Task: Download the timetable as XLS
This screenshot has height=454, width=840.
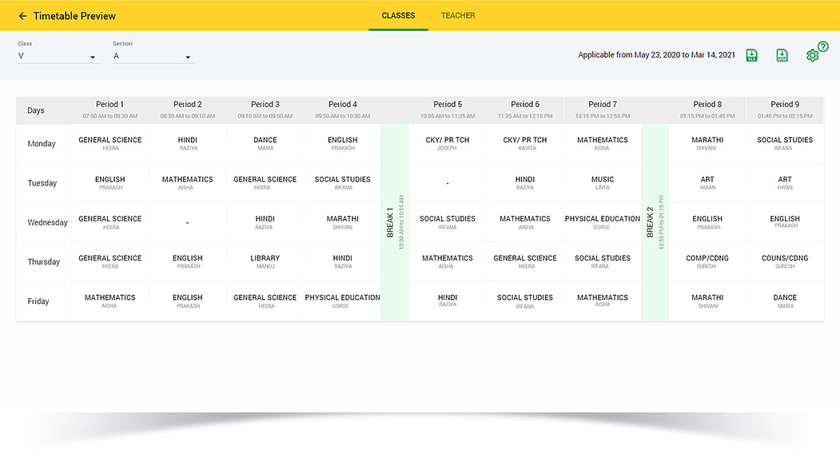Action: 751,55
